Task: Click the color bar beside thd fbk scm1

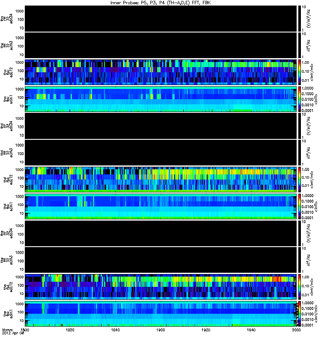Action: [x=300, y=206]
